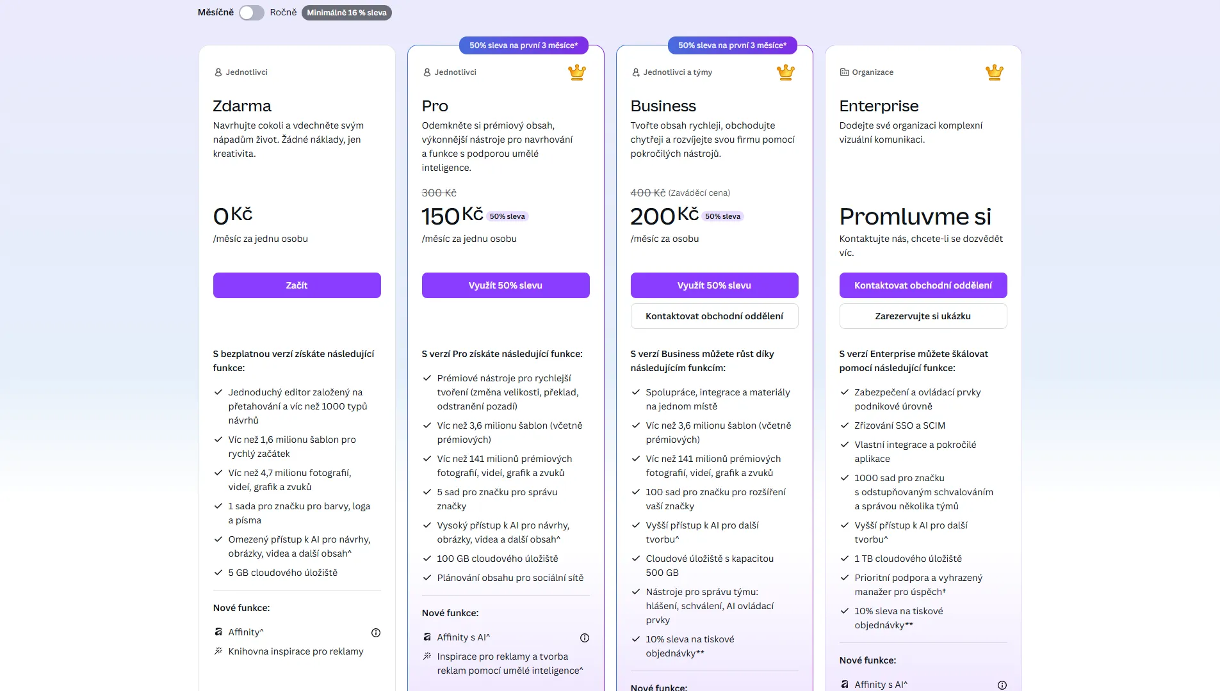Select the Měsíčně billing label
Screen dimensions: 1220x691
[216, 12]
